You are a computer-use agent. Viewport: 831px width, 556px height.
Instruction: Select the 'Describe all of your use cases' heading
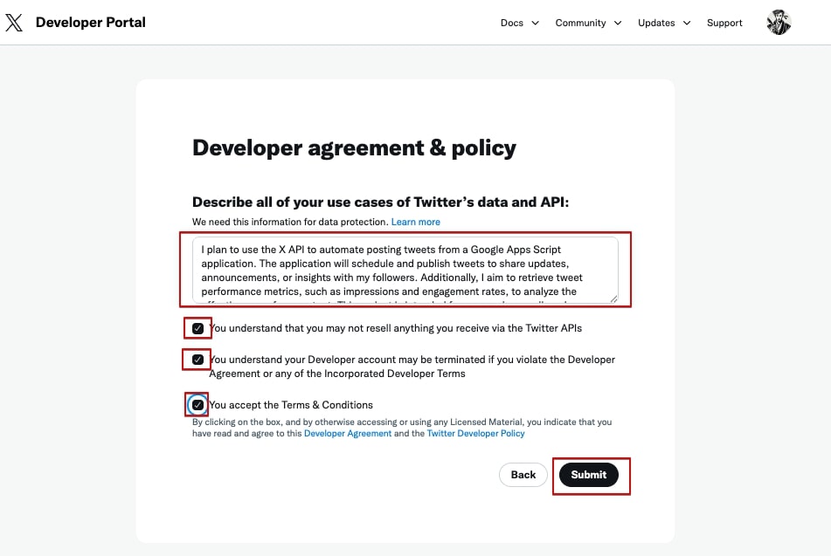(380, 202)
